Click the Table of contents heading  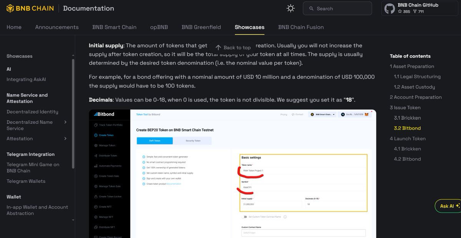coord(410,56)
